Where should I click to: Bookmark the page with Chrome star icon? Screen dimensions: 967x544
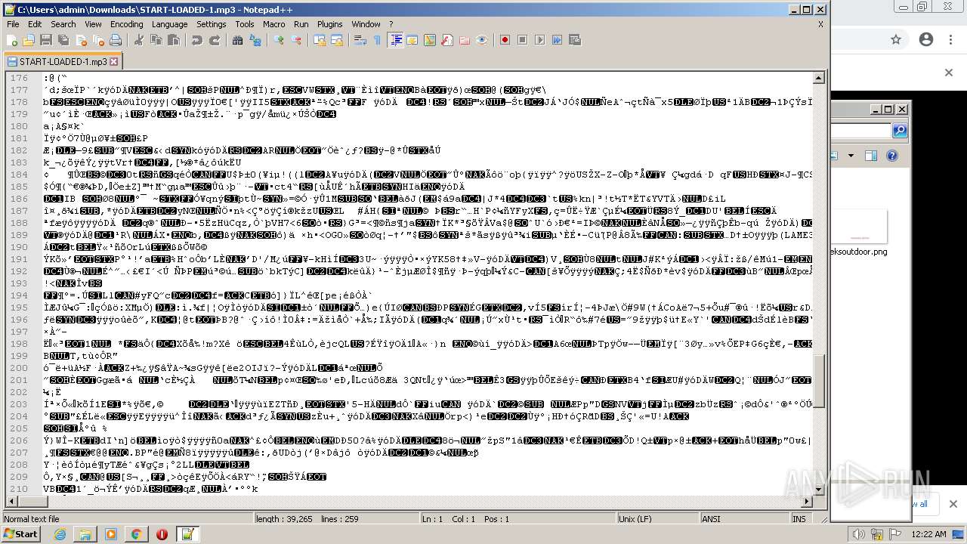(896, 39)
